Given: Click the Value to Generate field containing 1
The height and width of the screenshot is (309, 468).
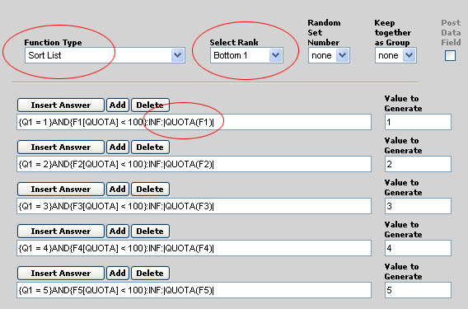Looking at the screenshot, I should [x=418, y=122].
